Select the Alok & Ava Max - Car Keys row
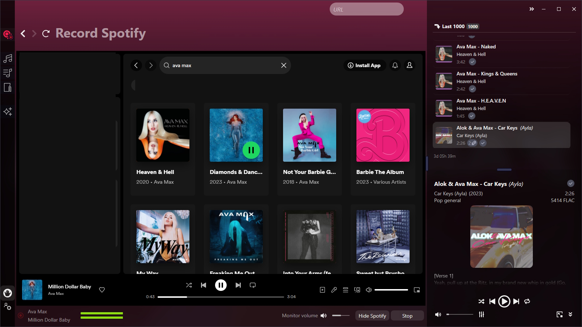The image size is (582, 327). pos(501,135)
